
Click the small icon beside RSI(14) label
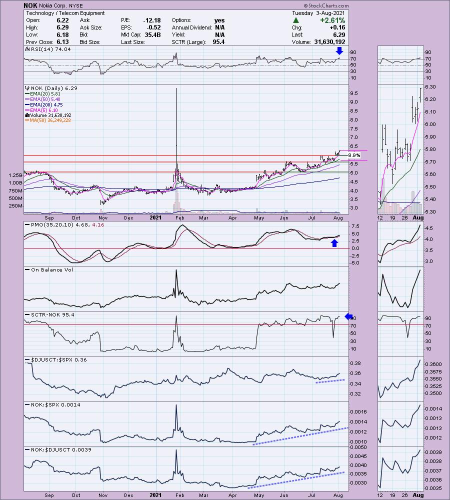27,49
